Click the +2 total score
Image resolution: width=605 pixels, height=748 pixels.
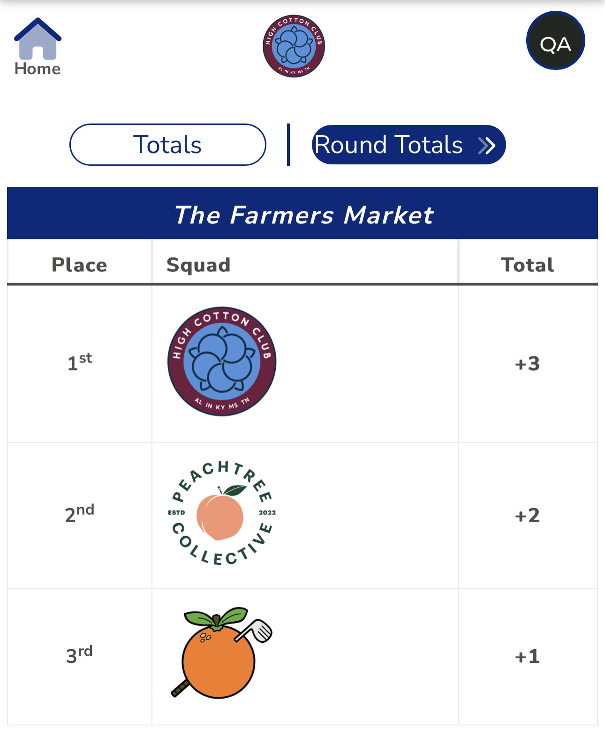[x=527, y=516]
